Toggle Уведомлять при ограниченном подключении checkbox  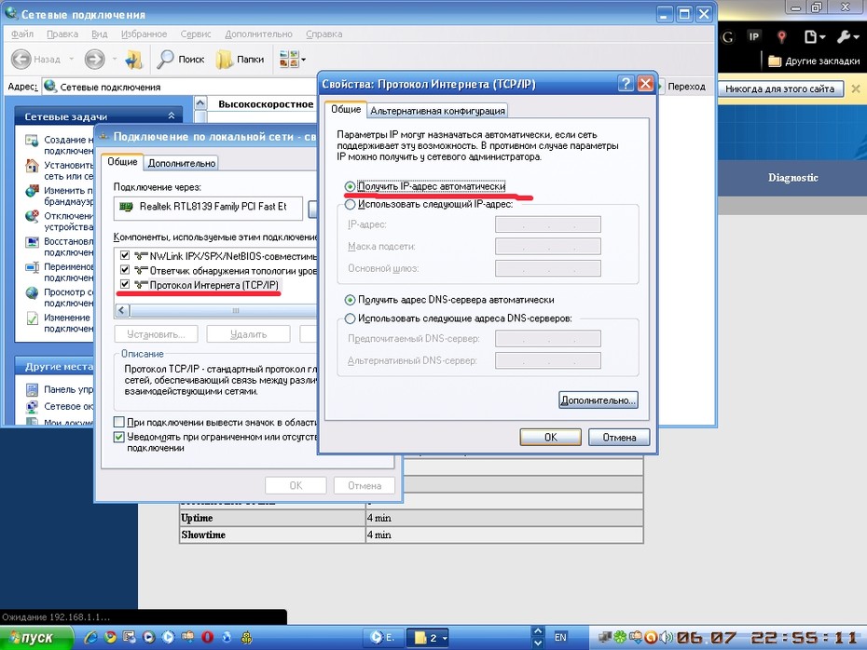[x=119, y=437]
